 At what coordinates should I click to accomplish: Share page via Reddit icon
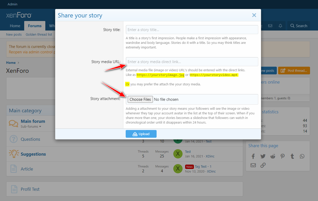point(273,156)
